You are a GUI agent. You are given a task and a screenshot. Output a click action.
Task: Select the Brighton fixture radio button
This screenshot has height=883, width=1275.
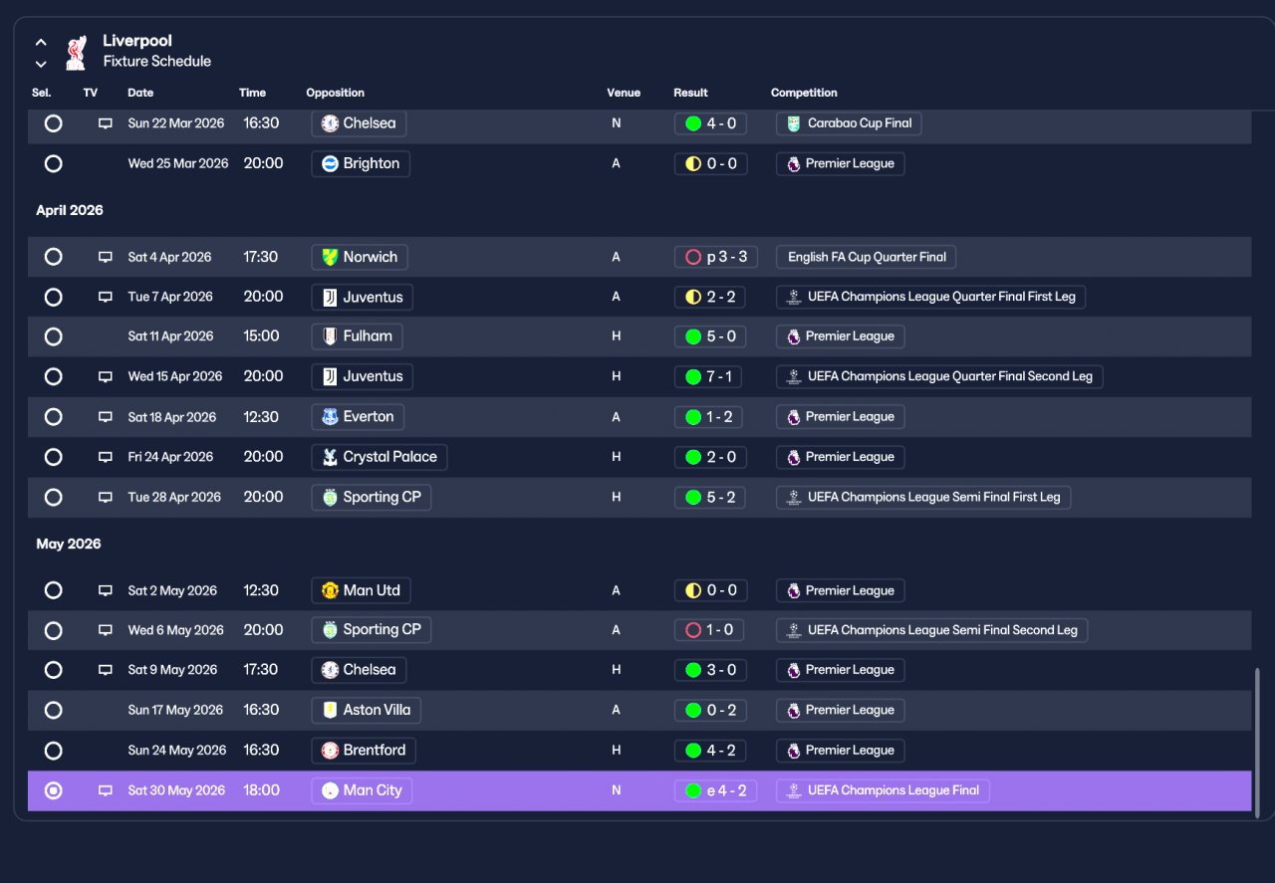pos(54,163)
